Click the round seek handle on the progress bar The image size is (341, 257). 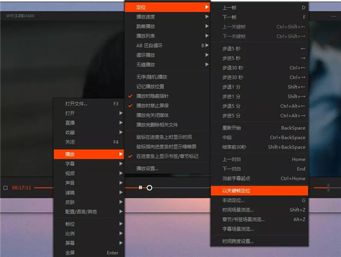pos(149,187)
